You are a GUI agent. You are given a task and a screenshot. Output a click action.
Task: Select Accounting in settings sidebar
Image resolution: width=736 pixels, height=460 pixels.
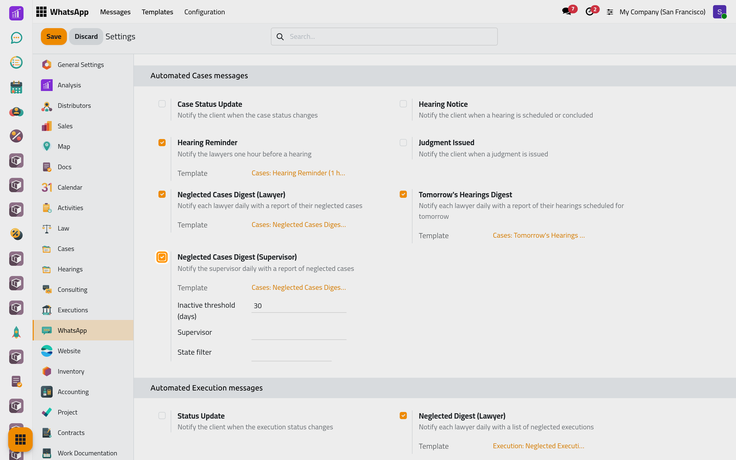tap(83, 392)
